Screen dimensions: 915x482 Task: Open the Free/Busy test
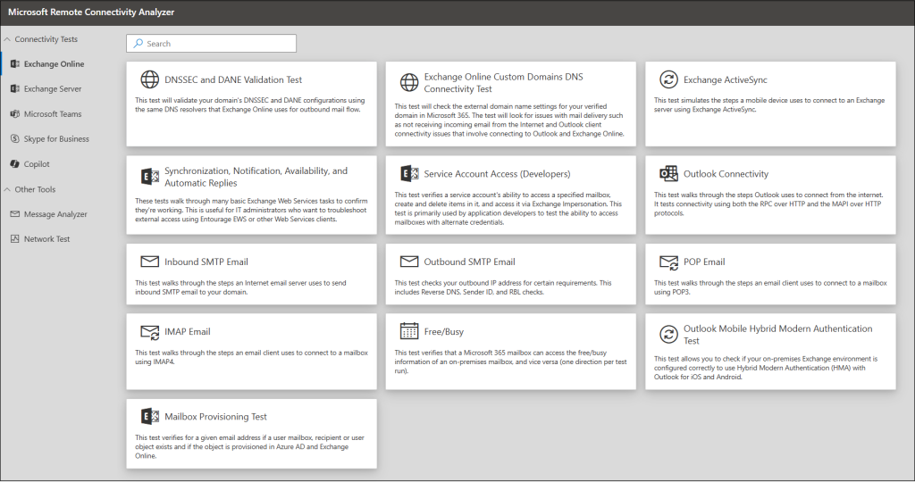(x=444, y=332)
